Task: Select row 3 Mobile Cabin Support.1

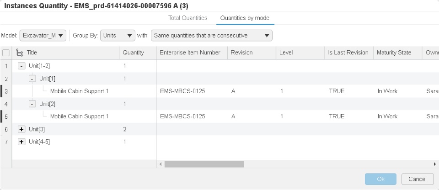Action: (79, 91)
